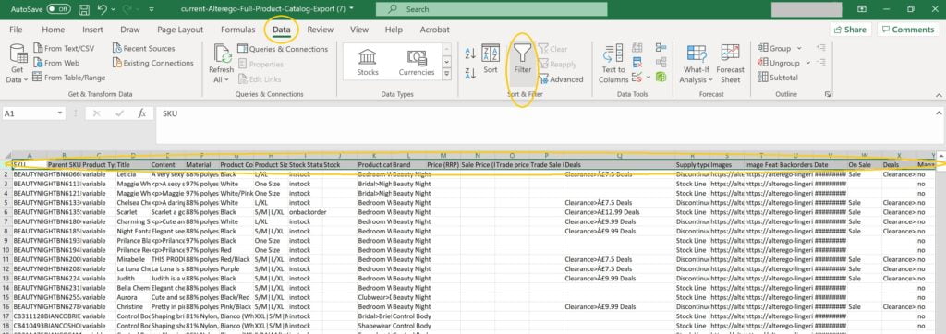This screenshot has height=334, width=946.
Task: Sort column A to Z ascending
Action: pos(470,53)
